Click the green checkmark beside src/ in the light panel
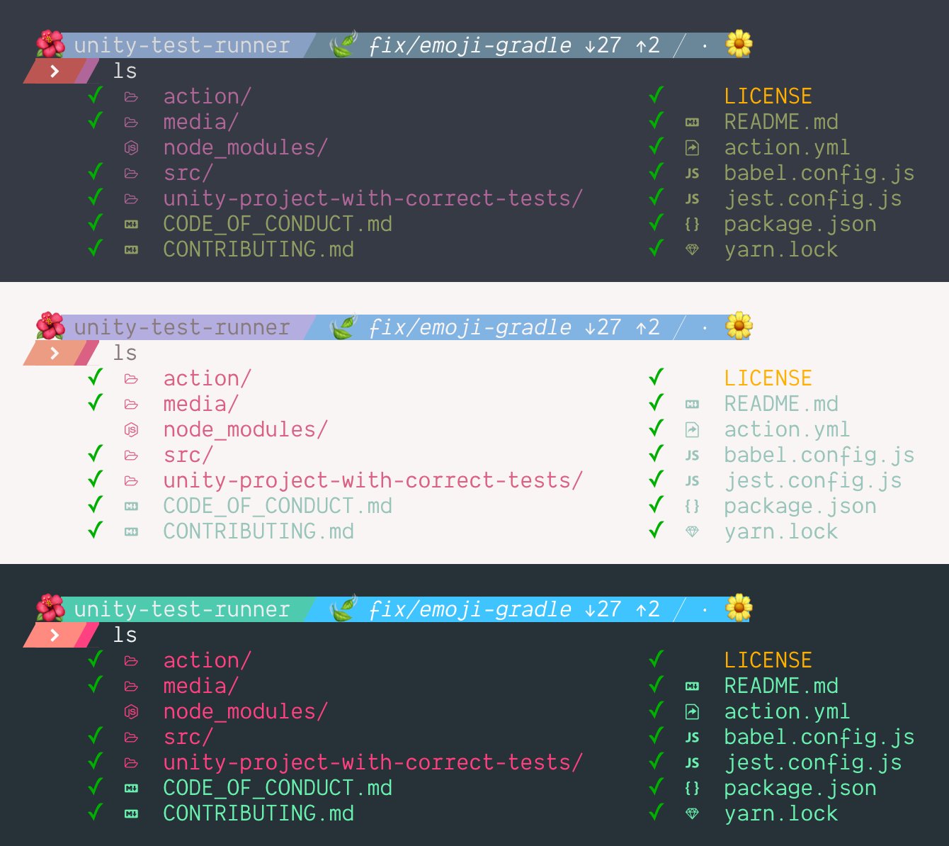This screenshot has height=846, width=949. click(96, 453)
